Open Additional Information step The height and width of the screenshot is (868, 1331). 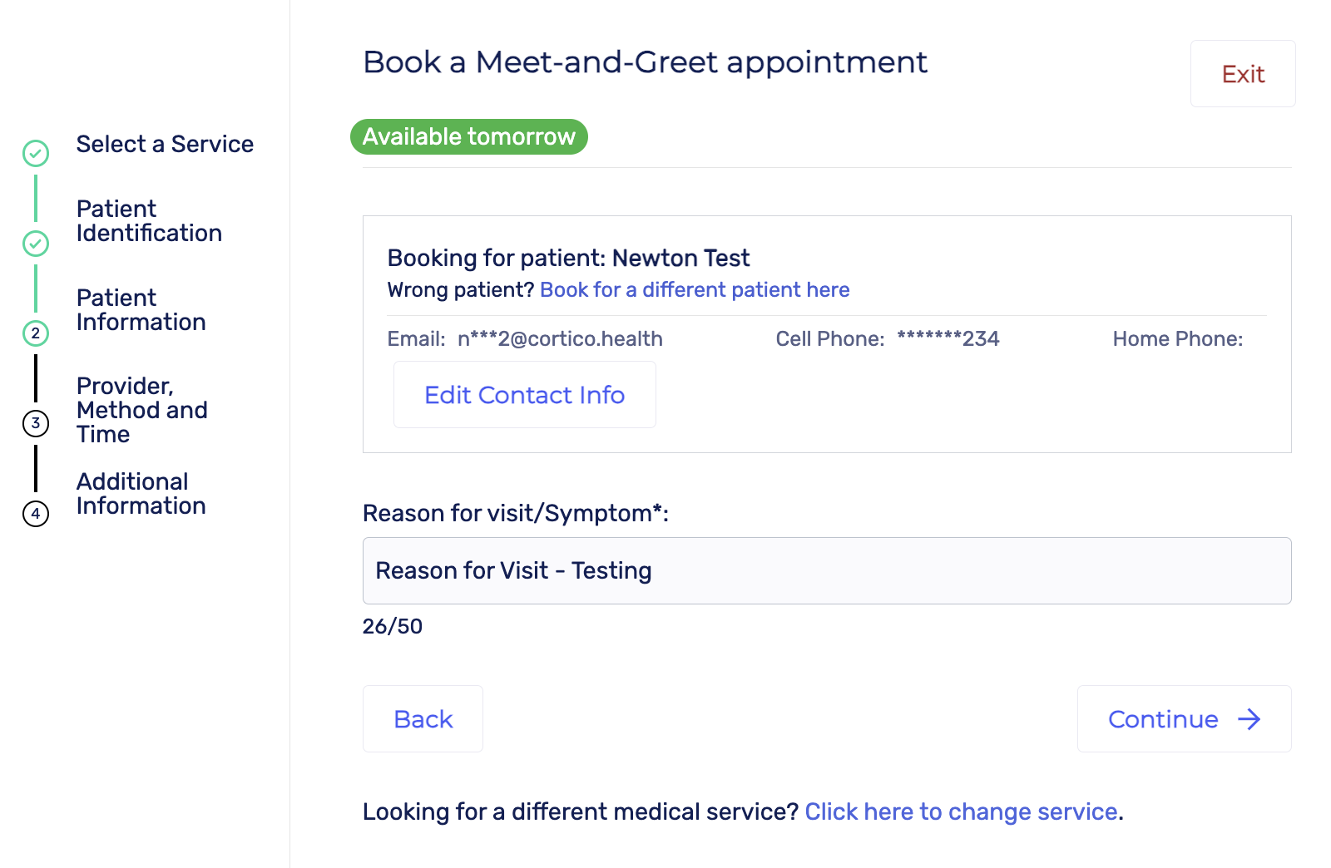(141, 494)
